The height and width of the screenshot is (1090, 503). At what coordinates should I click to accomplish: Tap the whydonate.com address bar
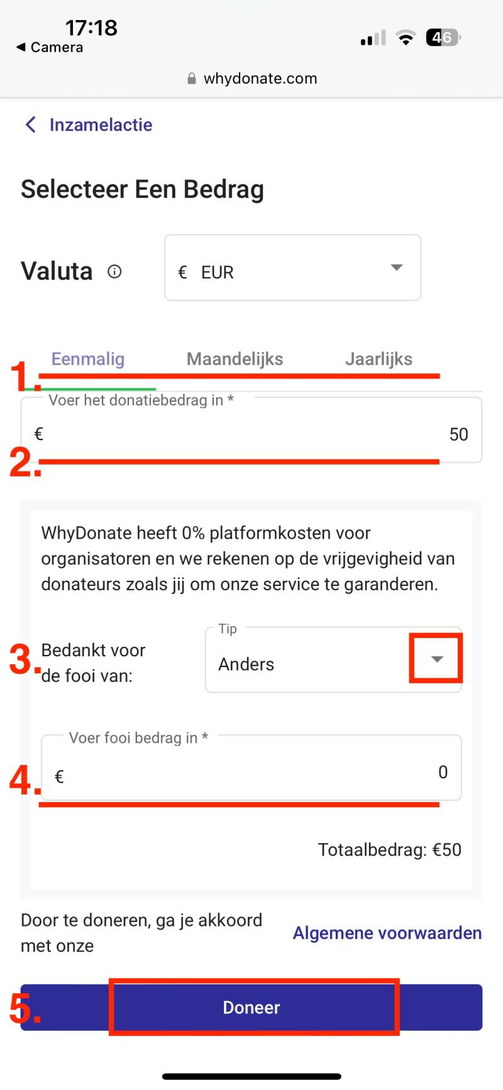[260, 79]
